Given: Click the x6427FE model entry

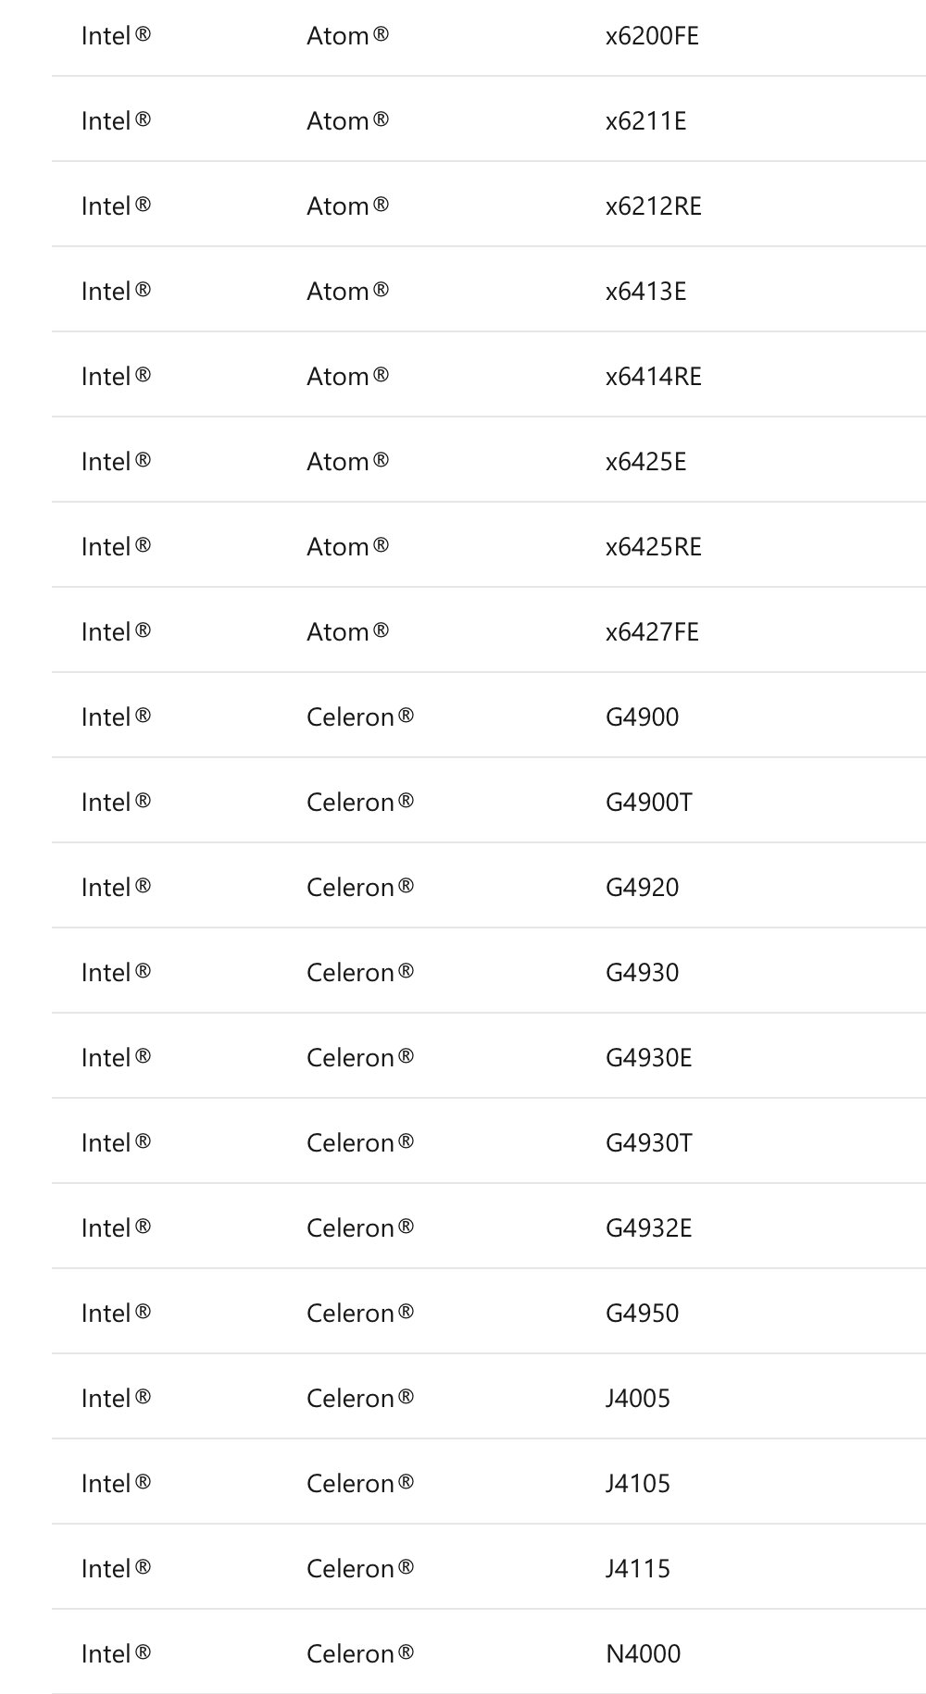Looking at the screenshot, I should click(x=652, y=632).
